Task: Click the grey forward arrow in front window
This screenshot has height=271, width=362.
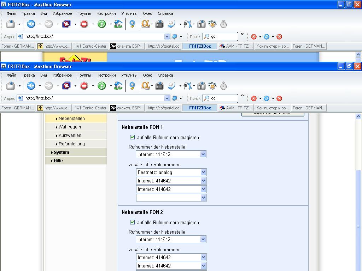Action: tap(48, 86)
